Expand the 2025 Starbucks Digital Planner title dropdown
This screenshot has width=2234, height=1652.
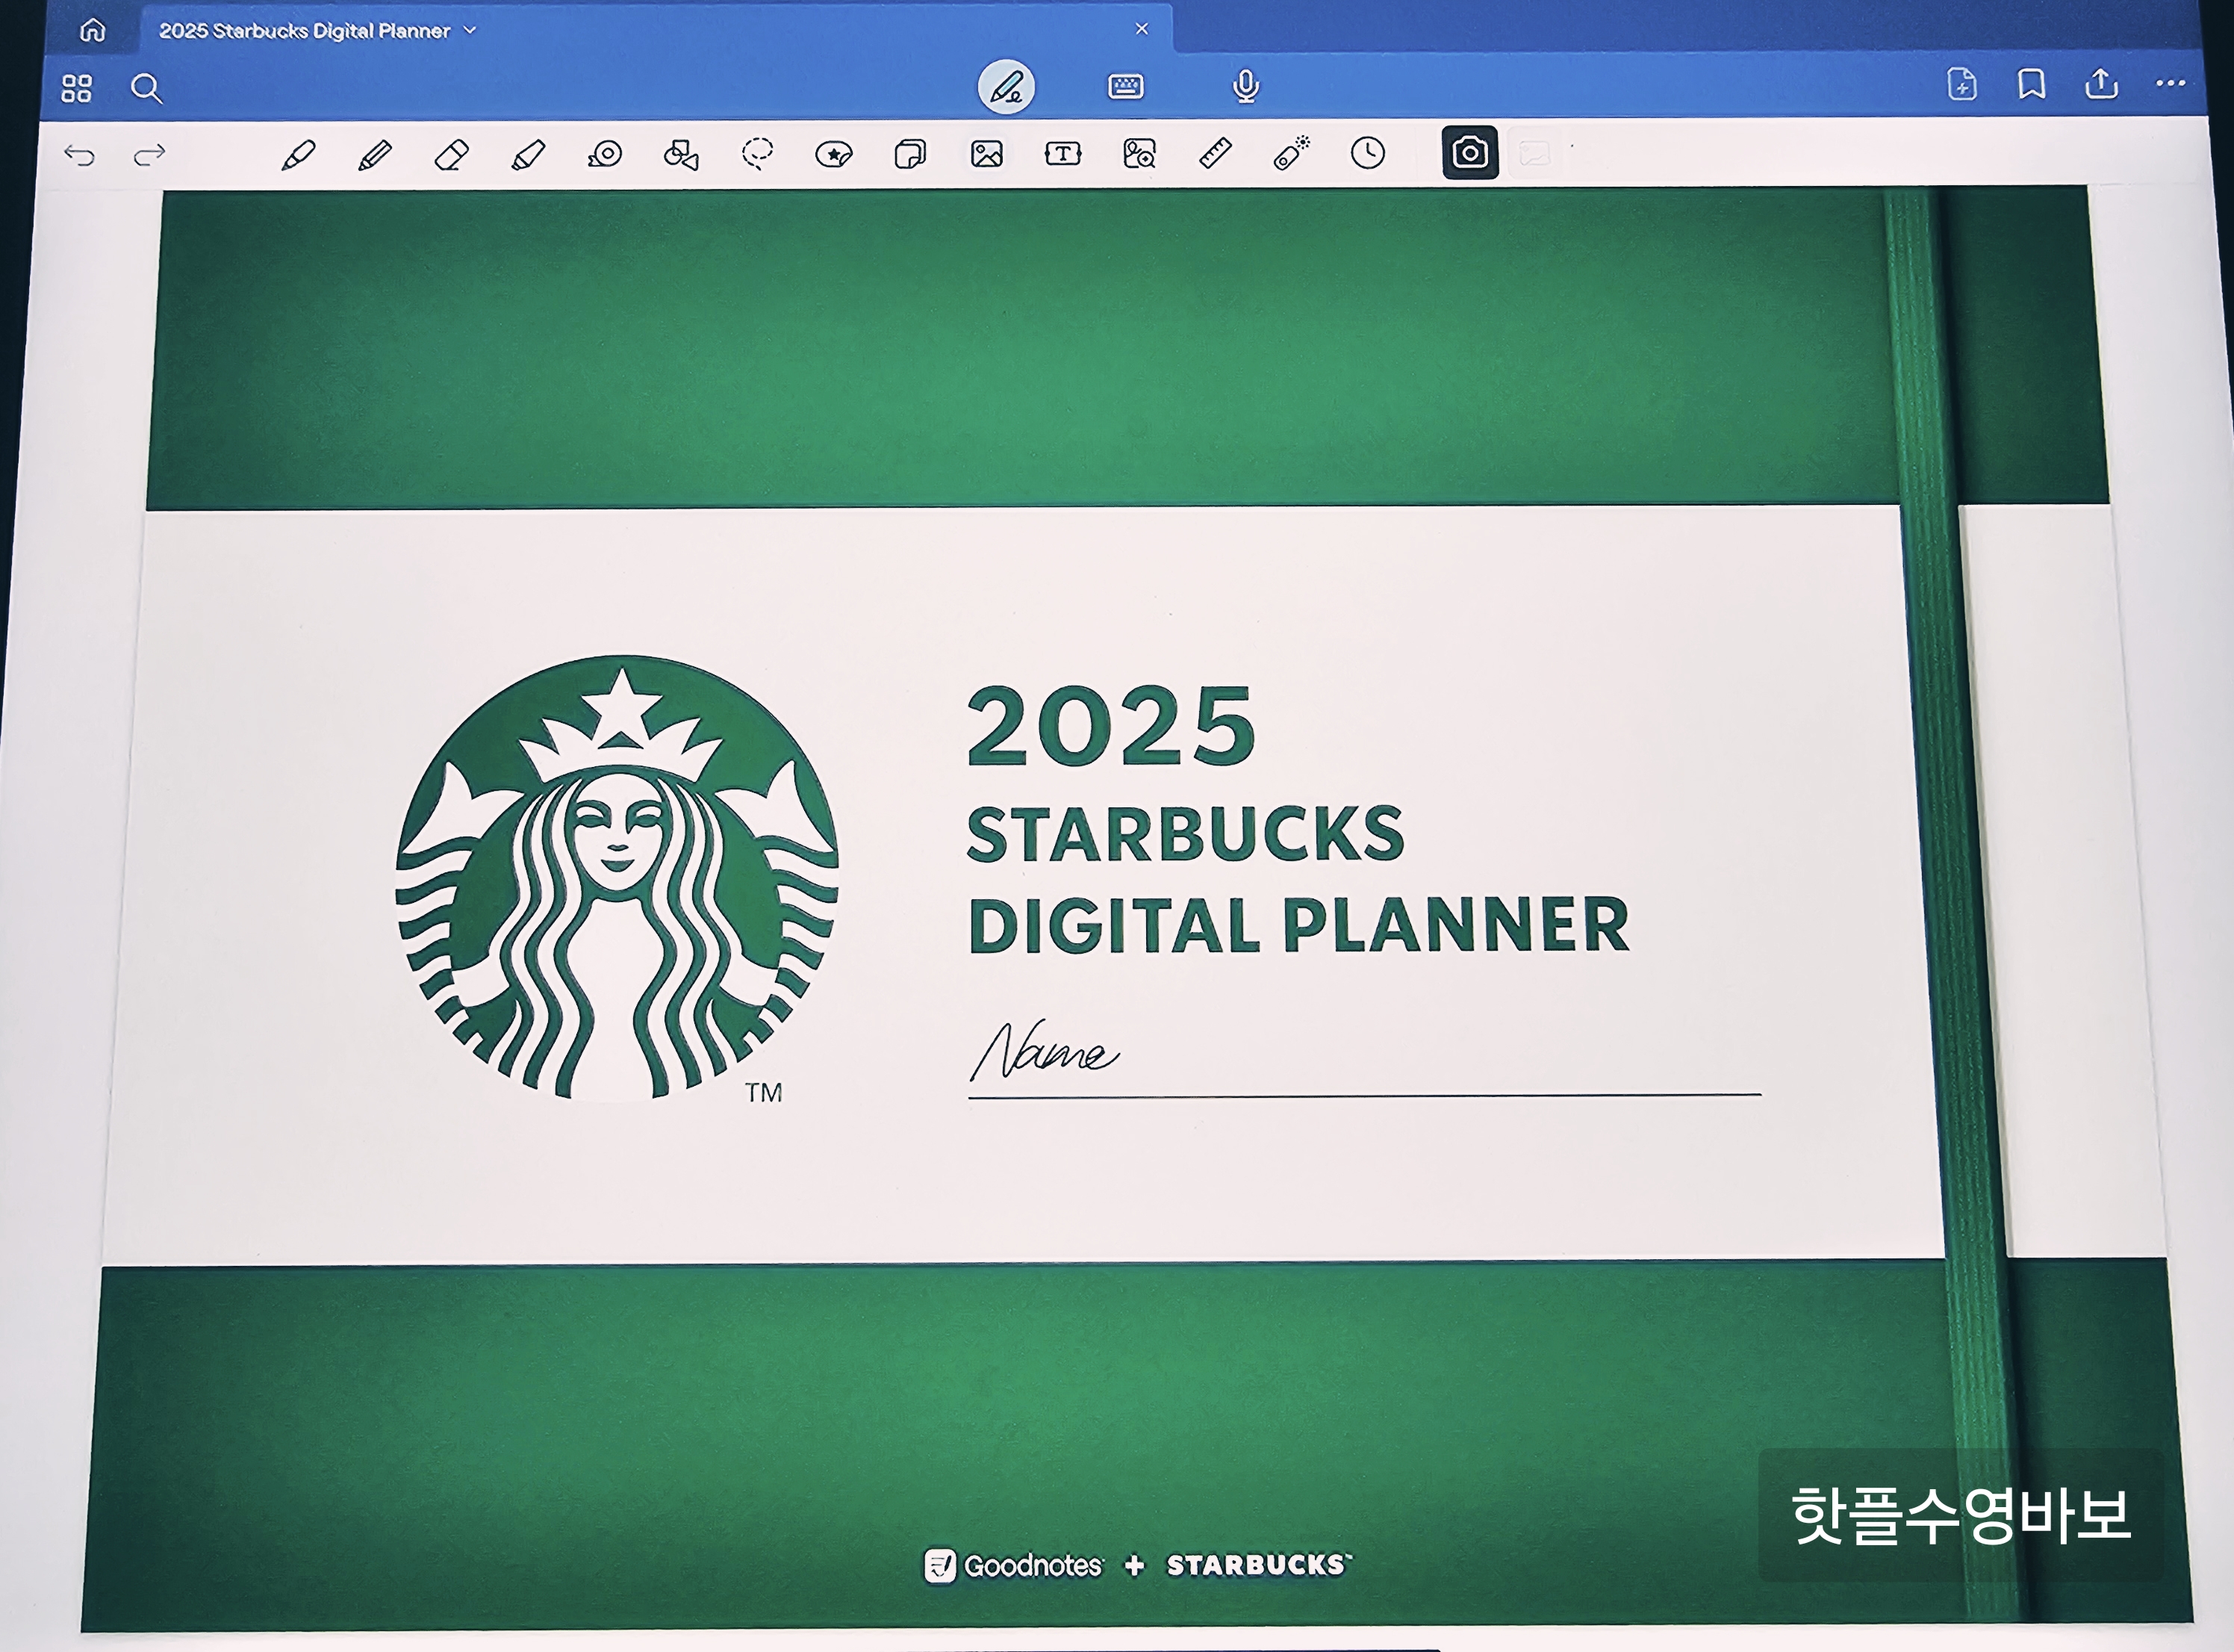[470, 31]
